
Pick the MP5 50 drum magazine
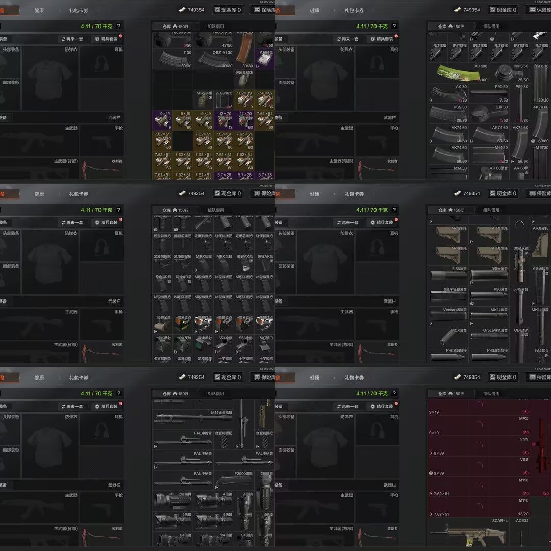[509, 73]
